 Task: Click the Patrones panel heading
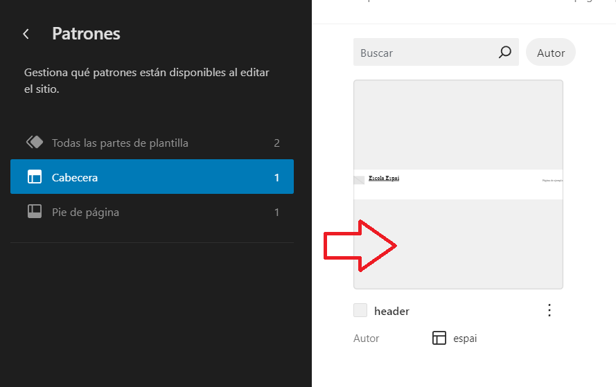tap(86, 33)
